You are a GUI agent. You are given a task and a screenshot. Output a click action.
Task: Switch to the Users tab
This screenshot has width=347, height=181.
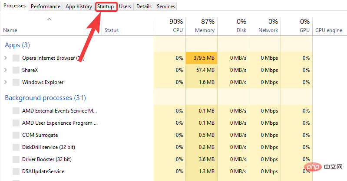(x=125, y=6)
